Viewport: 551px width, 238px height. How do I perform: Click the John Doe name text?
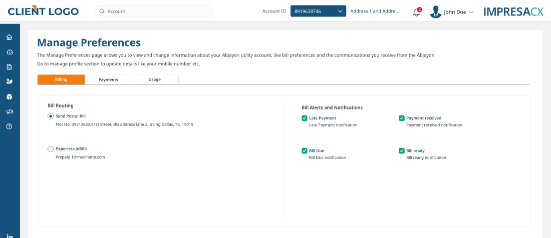click(x=455, y=12)
